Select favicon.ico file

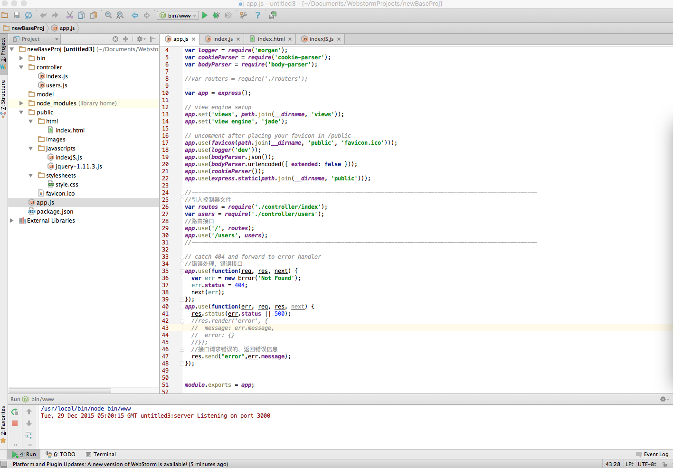coord(60,193)
